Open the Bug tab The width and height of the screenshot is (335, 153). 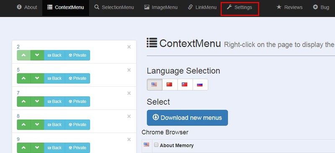point(321,7)
